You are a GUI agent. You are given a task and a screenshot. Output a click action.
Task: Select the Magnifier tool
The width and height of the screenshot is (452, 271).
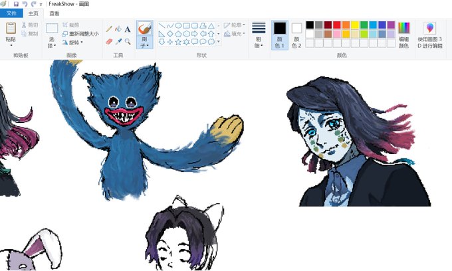(x=128, y=41)
